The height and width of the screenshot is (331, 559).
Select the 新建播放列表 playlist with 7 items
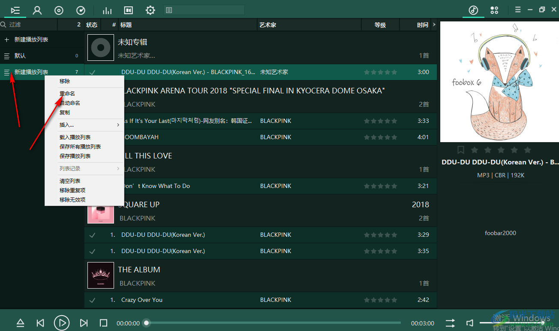pos(42,72)
